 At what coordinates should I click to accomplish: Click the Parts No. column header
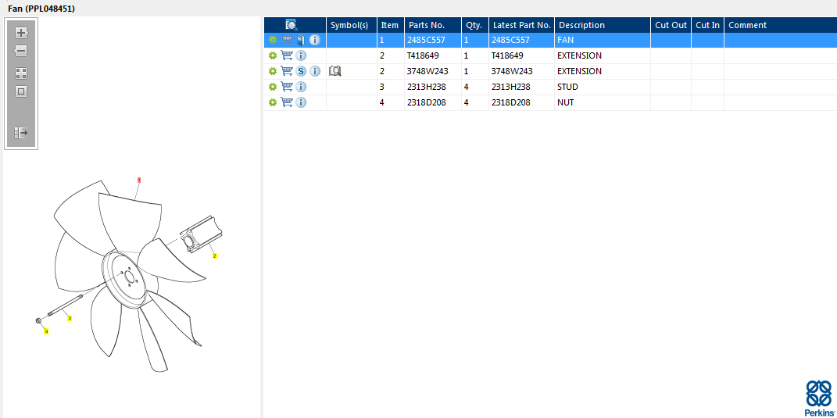433,25
